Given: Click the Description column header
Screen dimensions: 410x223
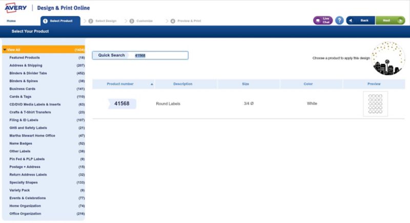Looking at the screenshot, I should point(183,84).
